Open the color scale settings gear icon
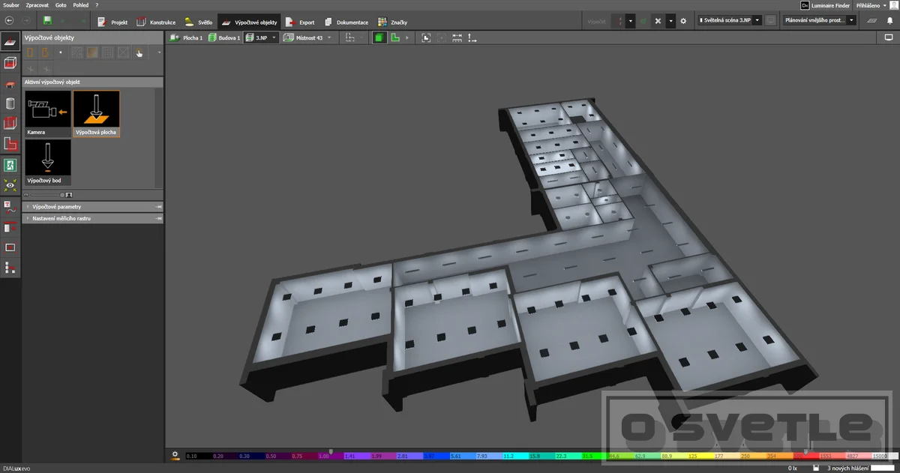The height and width of the screenshot is (473, 900). [x=175, y=454]
